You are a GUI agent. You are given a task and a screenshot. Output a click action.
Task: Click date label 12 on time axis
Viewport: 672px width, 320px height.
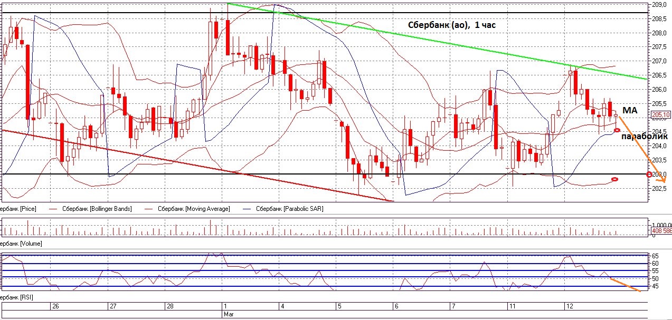(569, 306)
